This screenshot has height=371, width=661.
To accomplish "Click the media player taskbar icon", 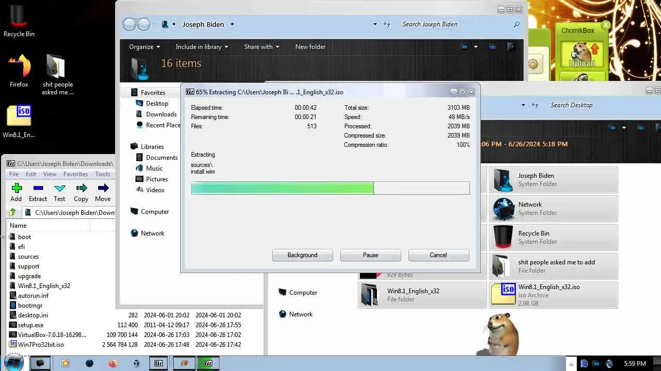I will pos(66,363).
